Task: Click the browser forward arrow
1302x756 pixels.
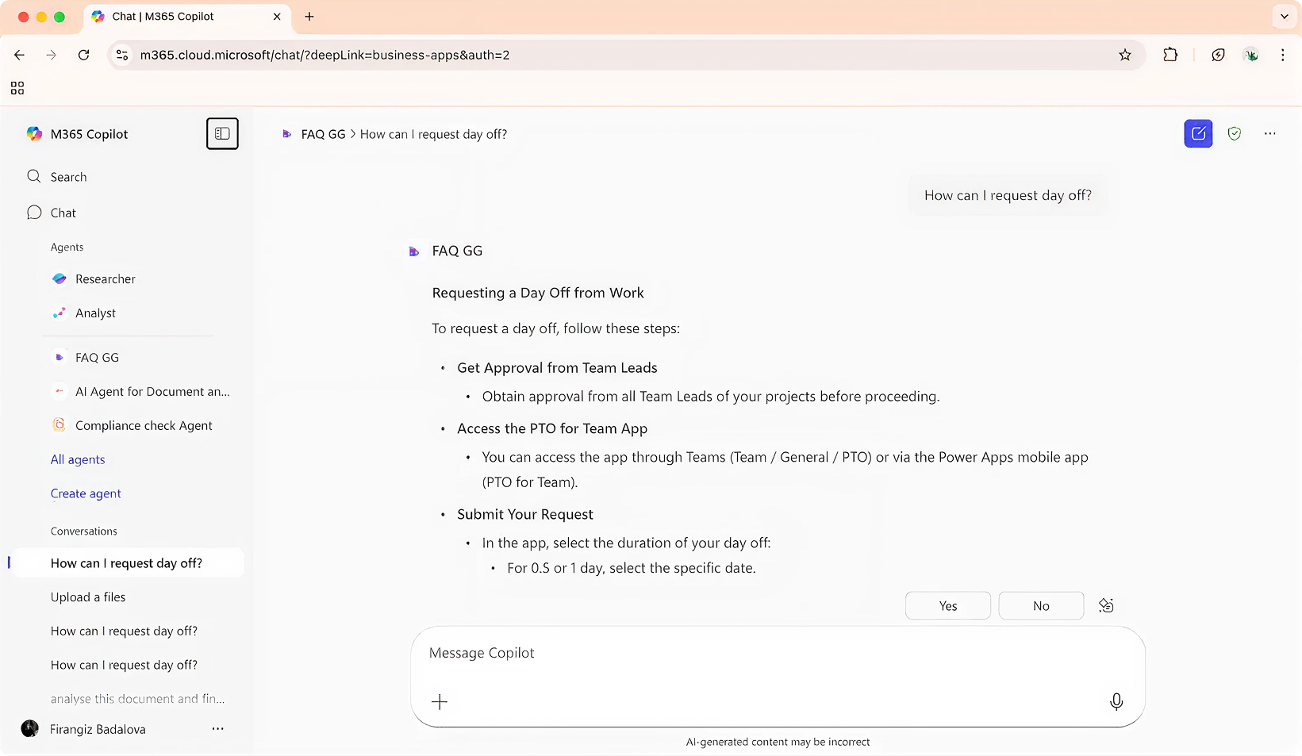Action: (x=52, y=55)
